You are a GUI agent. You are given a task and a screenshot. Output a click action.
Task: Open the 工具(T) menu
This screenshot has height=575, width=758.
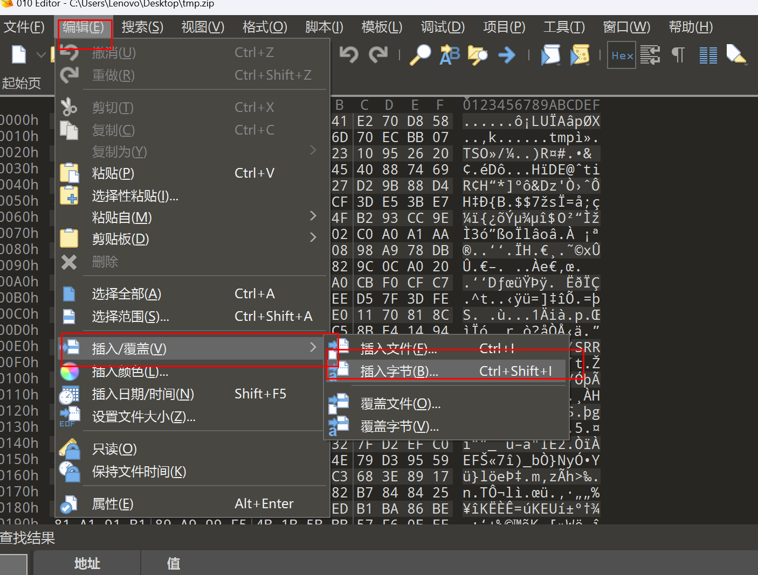564,27
